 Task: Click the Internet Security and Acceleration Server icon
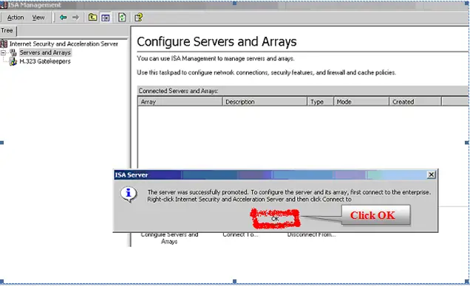tap(4, 44)
